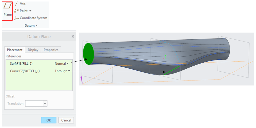Open the Properties tab
Image resolution: width=256 pixels, height=128 pixels.
point(51,50)
